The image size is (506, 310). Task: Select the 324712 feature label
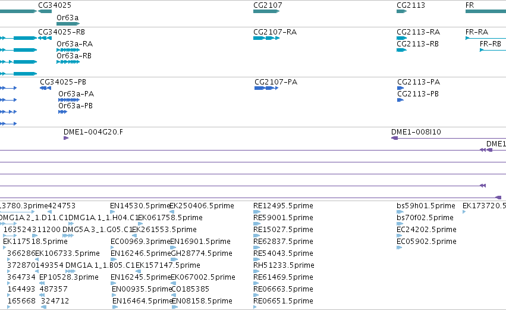click(55, 301)
